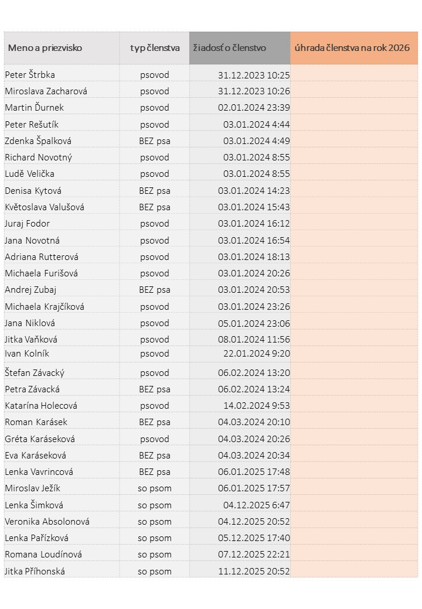Screen dimensions: 422x609
Task: Click the 'Meno a priezvisko' column header
Action: click(45, 48)
